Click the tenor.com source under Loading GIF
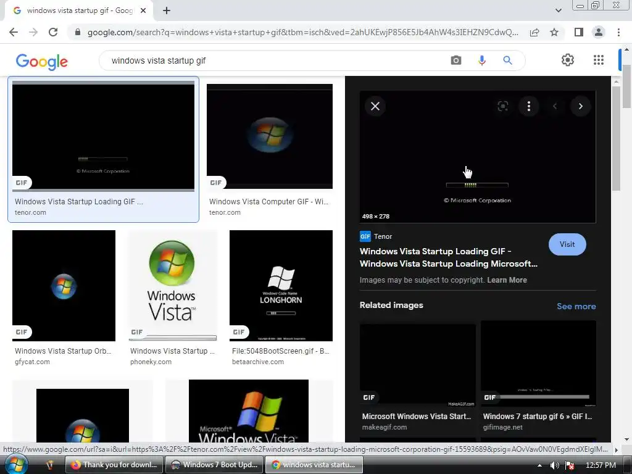632x474 pixels. (x=31, y=212)
